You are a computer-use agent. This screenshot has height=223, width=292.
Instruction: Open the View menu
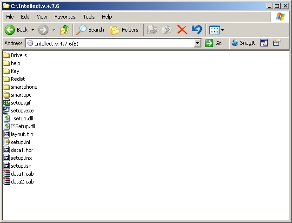point(42,17)
